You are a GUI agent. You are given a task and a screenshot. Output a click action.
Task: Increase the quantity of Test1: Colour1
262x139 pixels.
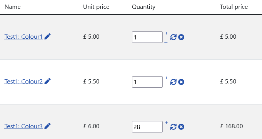(166, 33)
